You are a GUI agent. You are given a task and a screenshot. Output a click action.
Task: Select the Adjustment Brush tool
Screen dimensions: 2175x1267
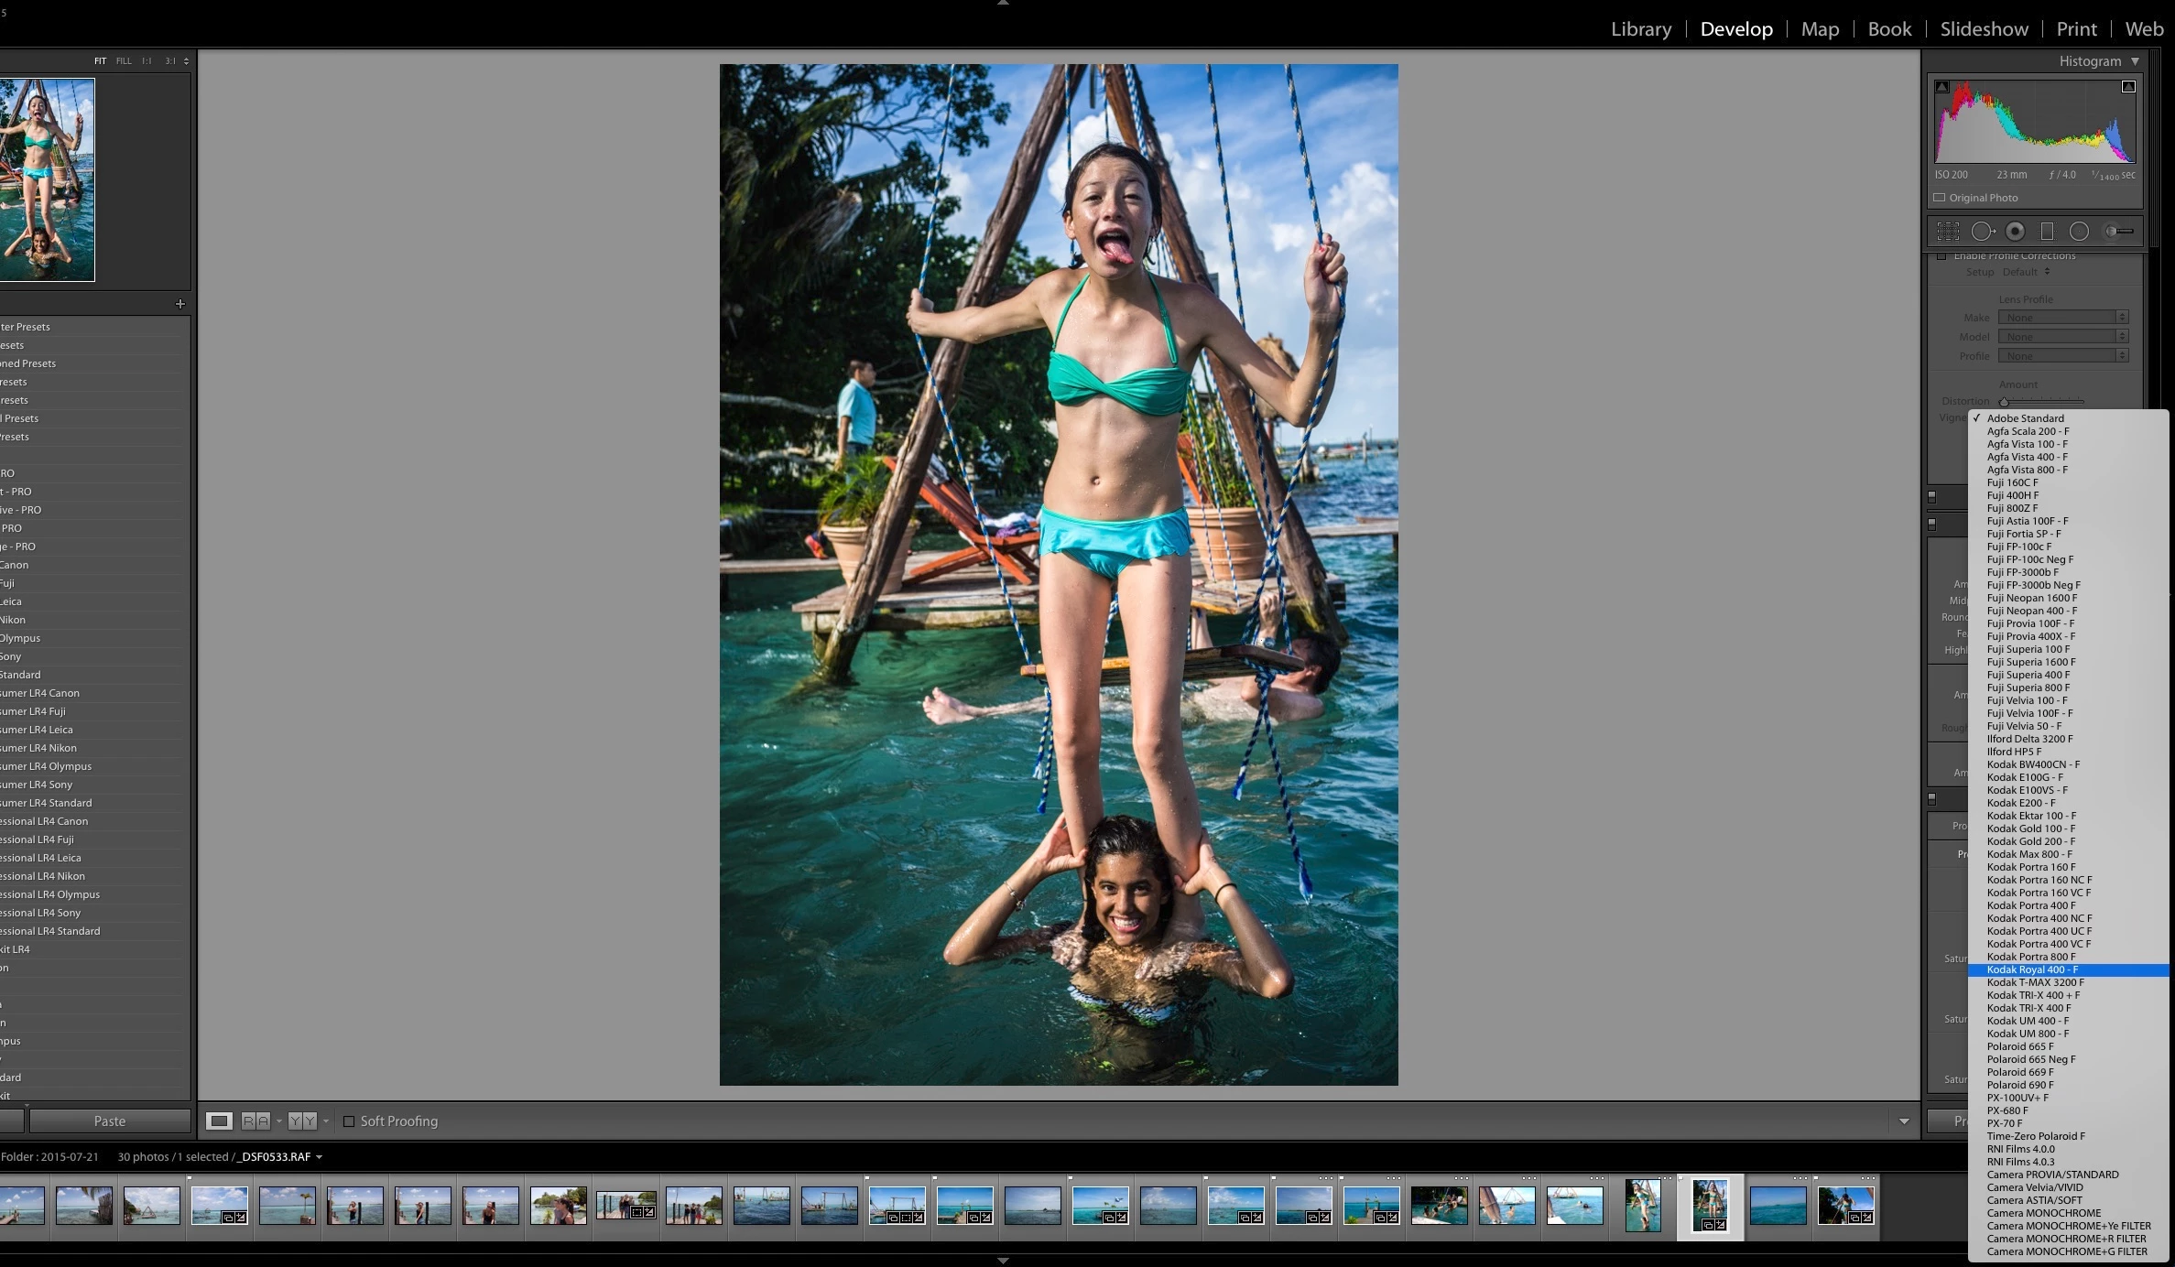click(2119, 232)
